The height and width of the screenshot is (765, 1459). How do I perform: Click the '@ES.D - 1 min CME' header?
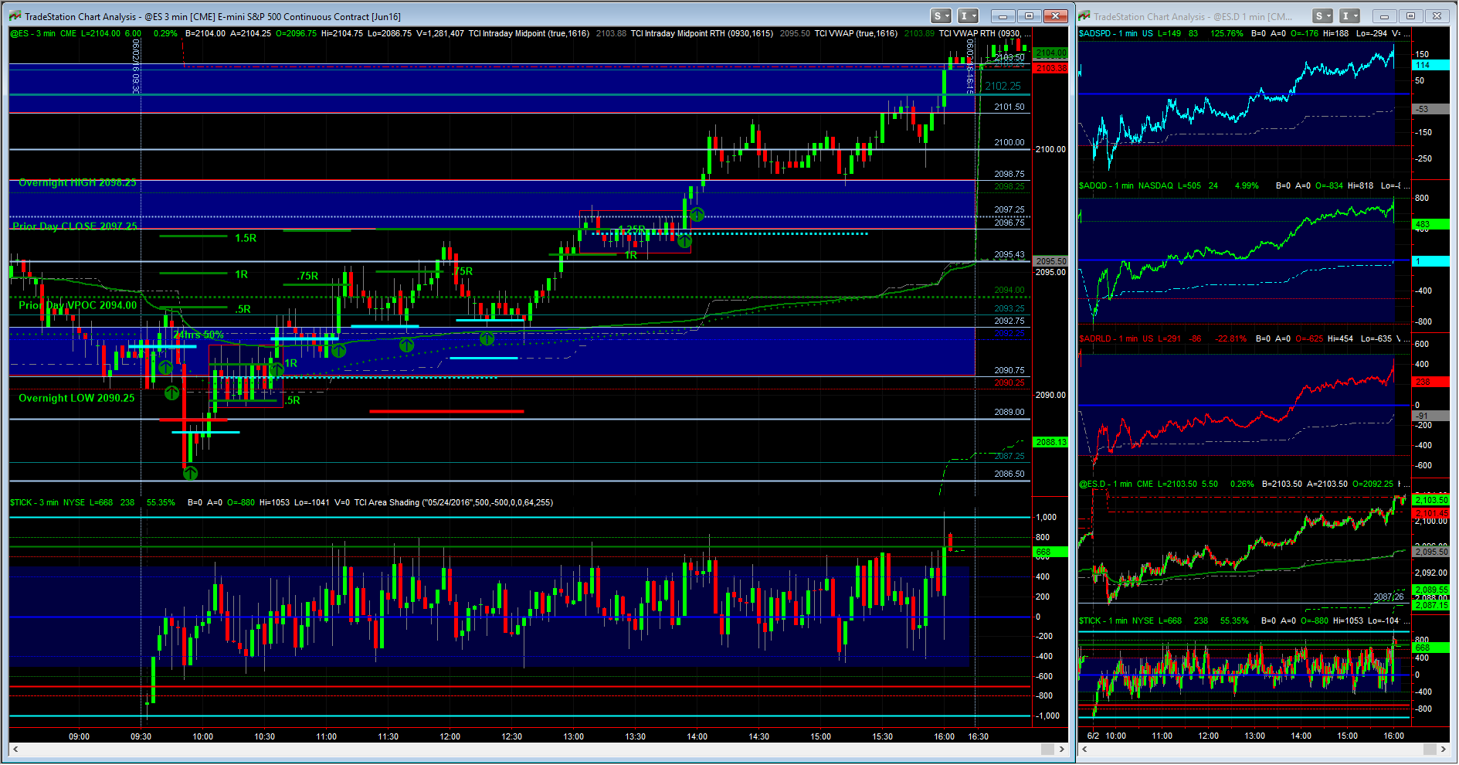[x=1117, y=484]
